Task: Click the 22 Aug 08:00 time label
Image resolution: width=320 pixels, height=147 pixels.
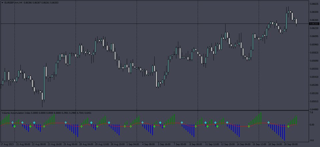Action: coord(39,144)
